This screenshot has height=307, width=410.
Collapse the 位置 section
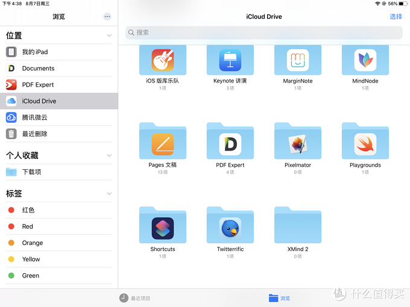(x=109, y=36)
